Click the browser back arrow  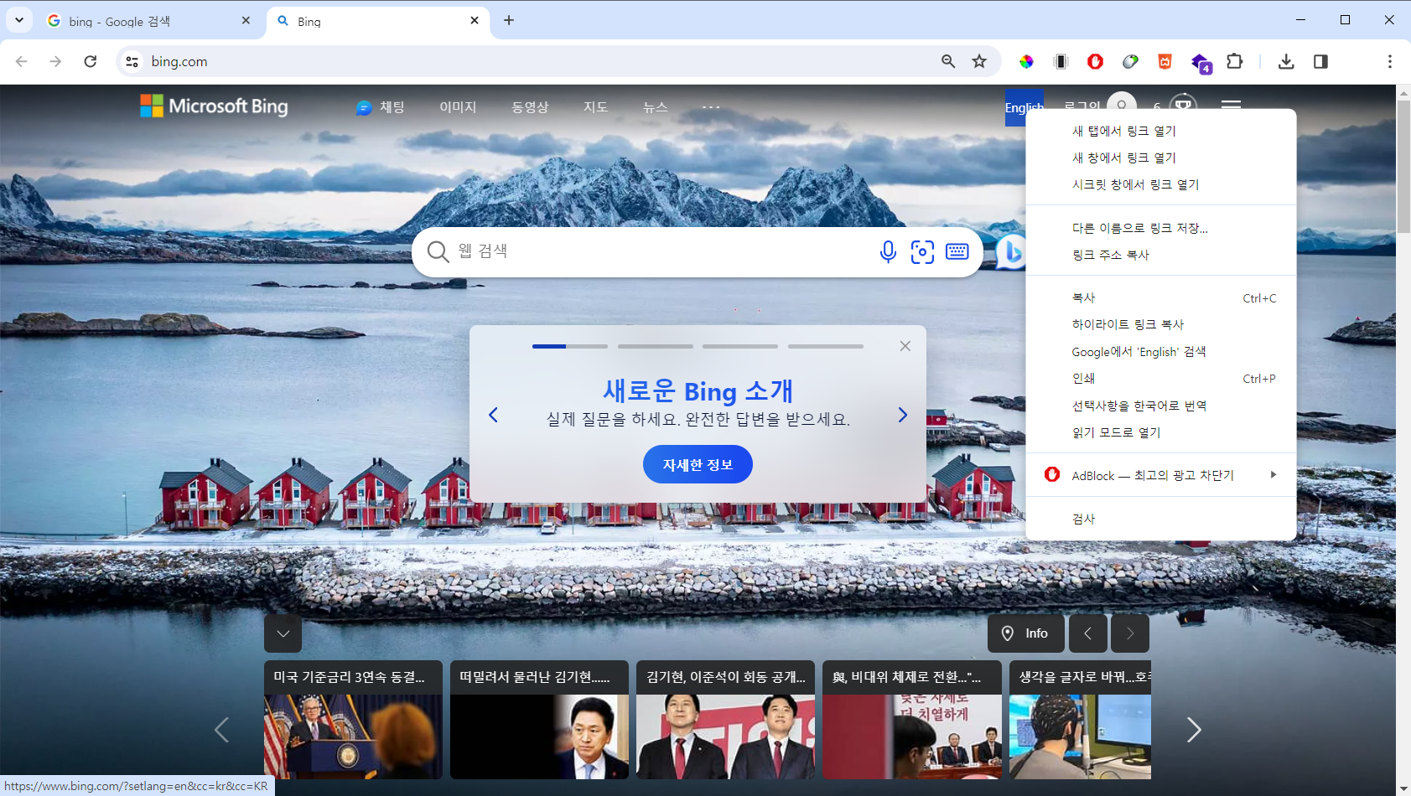coord(22,61)
